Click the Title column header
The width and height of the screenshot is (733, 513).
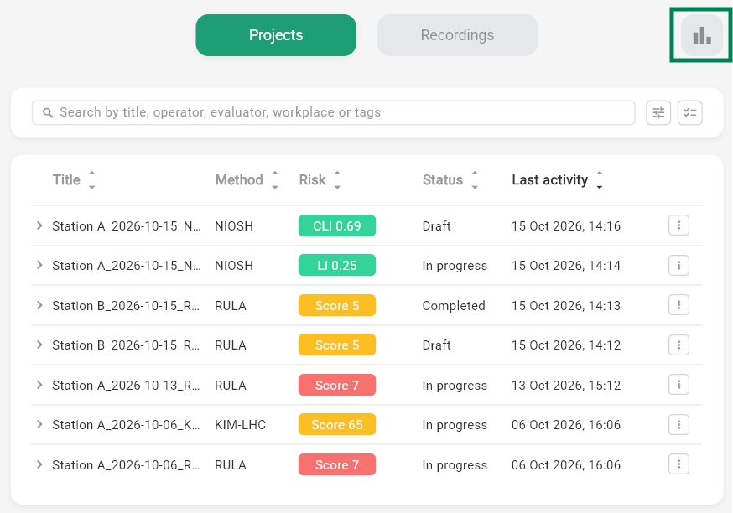tap(66, 180)
